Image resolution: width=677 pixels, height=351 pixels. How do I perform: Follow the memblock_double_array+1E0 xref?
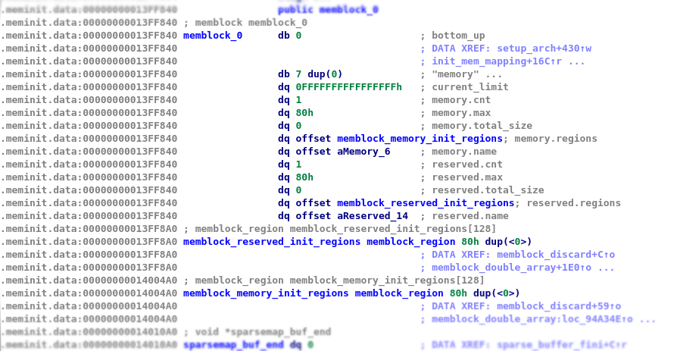(x=512, y=268)
